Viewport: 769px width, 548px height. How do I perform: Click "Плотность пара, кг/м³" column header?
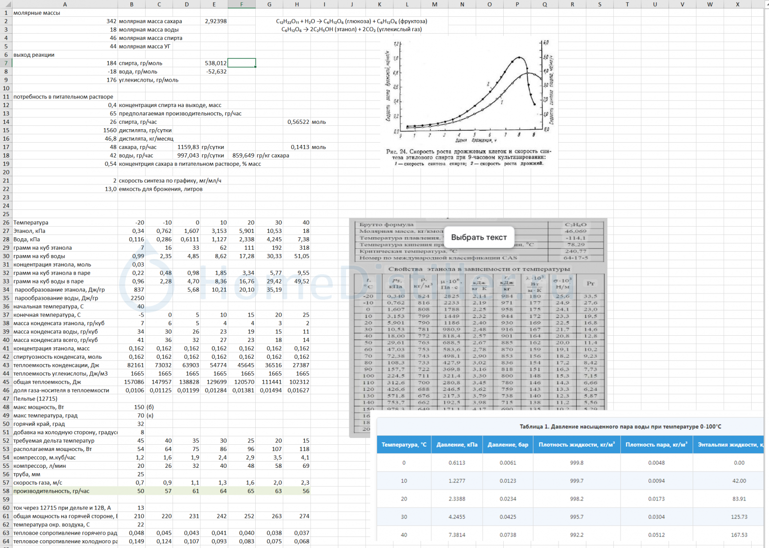pyautogui.click(x=656, y=445)
